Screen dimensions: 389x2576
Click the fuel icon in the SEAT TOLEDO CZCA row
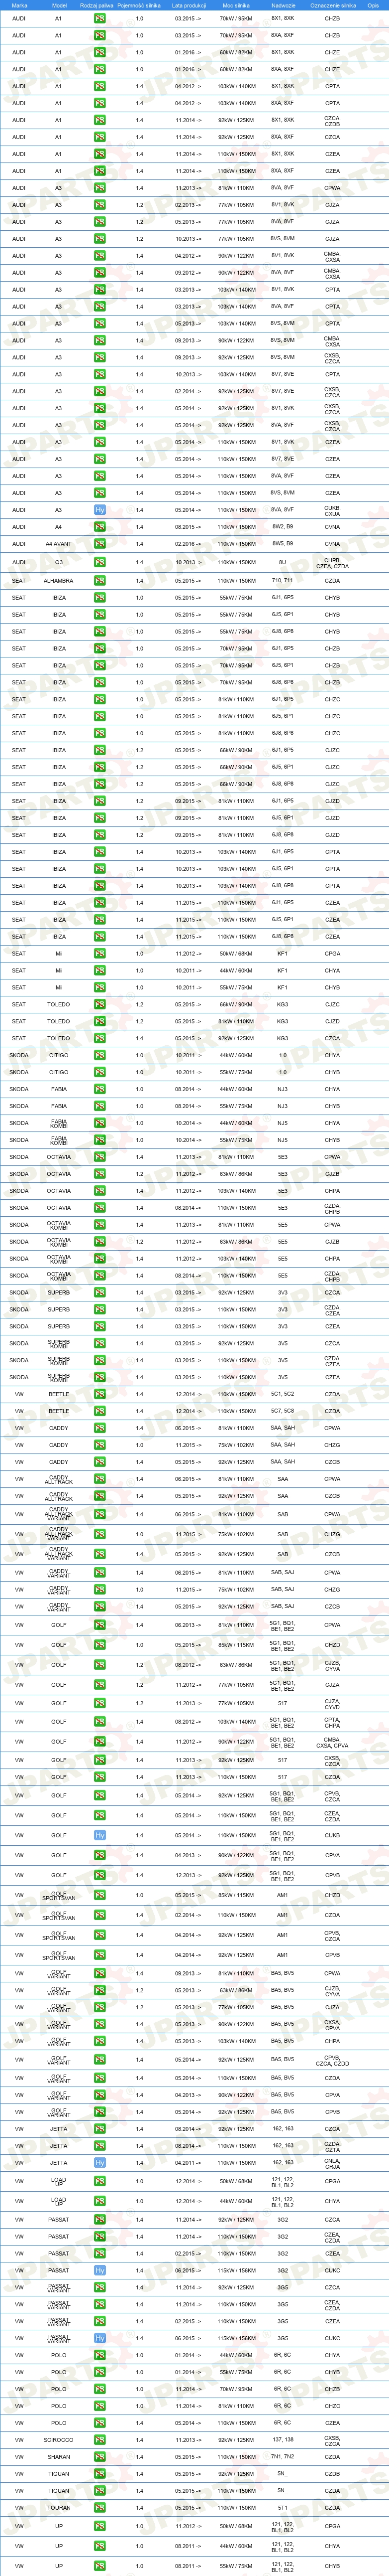click(100, 1038)
